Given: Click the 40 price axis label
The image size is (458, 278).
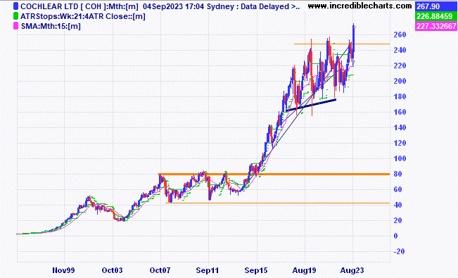Looking at the screenshot, I should click(397, 206).
